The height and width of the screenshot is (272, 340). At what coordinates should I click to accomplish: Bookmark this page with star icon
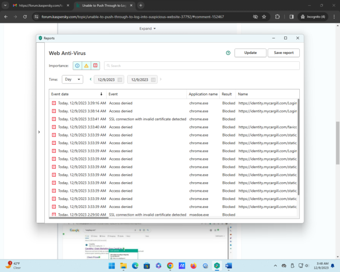264,17
